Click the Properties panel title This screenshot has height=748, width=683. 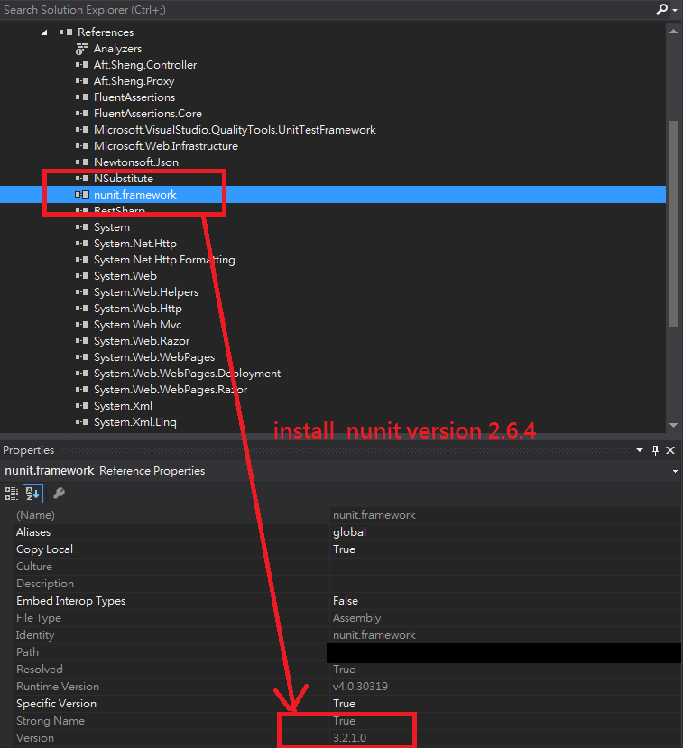(28, 450)
